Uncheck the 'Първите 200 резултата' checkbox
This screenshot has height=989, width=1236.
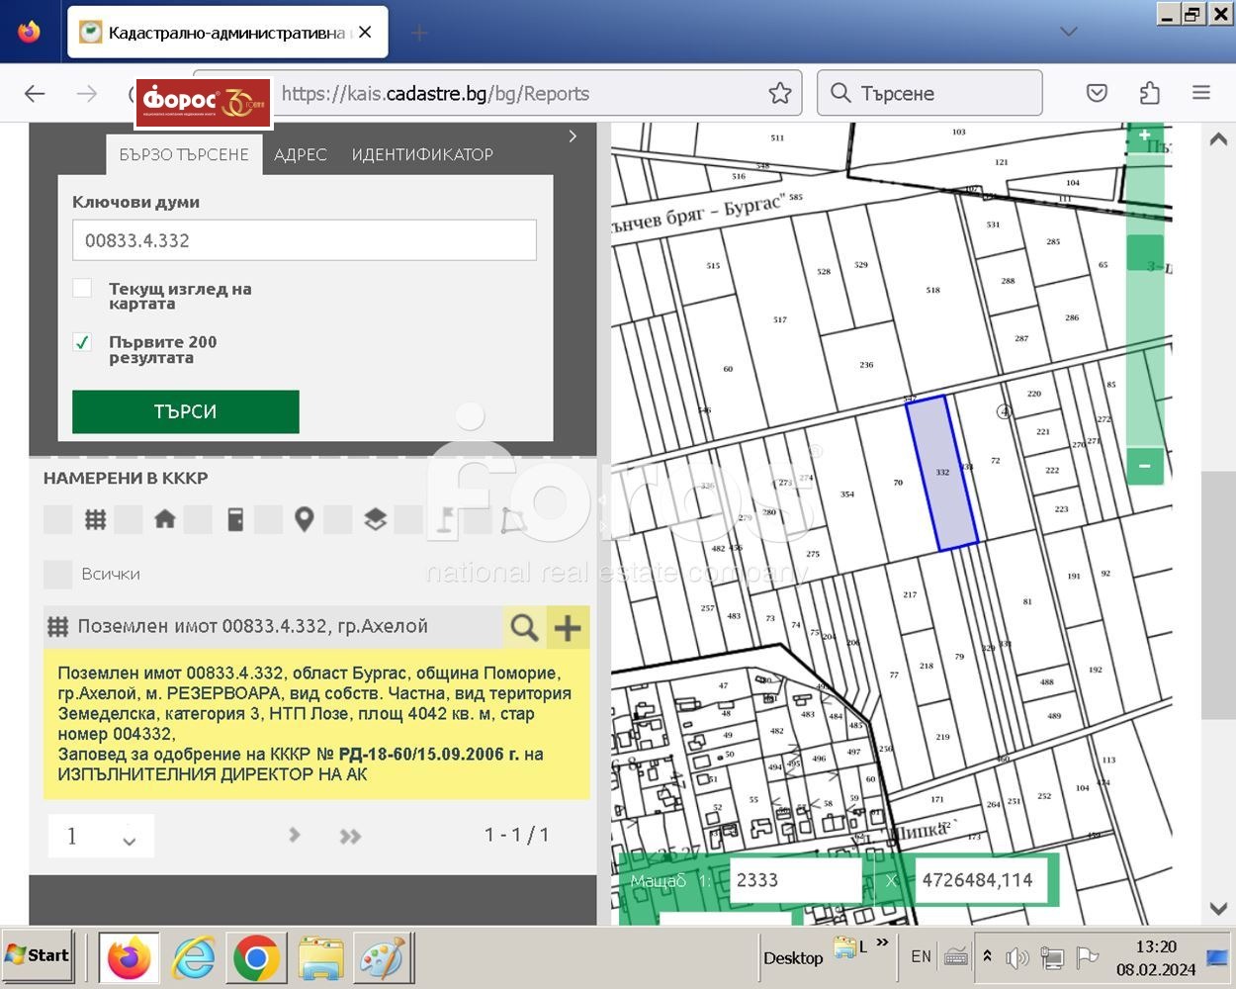pyautogui.click(x=83, y=342)
